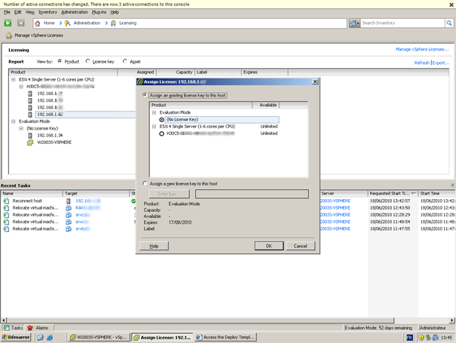Image resolution: width=456 pixels, height=343 pixels.
Task: Click the FR language indicator in tray
Action: (x=409, y=338)
